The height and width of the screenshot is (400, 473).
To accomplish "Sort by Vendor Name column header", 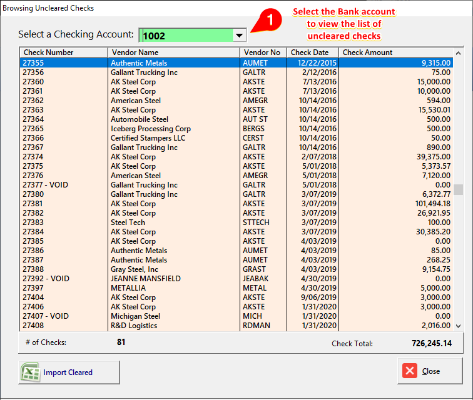I will (x=174, y=52).
